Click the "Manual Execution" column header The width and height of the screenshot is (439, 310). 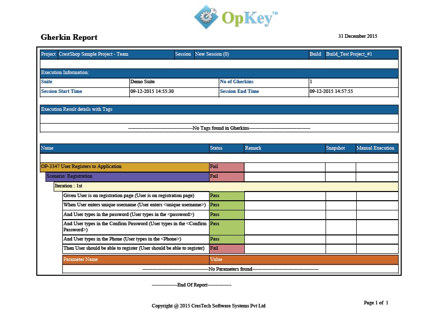[377, 148]
